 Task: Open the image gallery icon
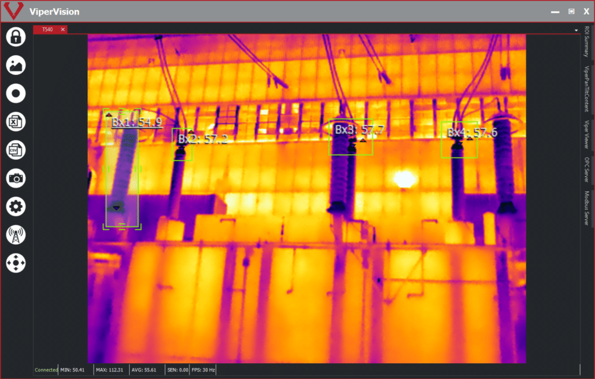click(16, 65)
